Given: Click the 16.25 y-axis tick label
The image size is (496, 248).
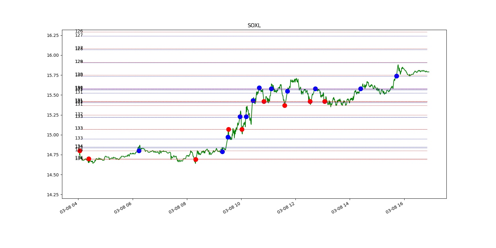Looking at the screenshot, I should click(x=52, y=35).
